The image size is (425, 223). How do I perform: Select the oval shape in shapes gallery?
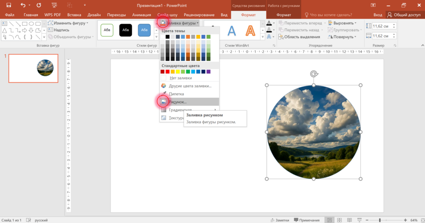[32, 24]
